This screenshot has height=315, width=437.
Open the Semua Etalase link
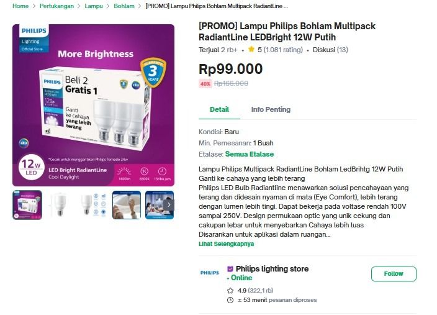click(249, 154)
